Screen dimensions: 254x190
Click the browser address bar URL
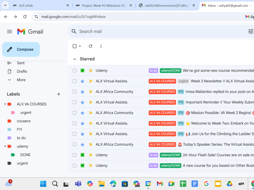coord(74,17)
